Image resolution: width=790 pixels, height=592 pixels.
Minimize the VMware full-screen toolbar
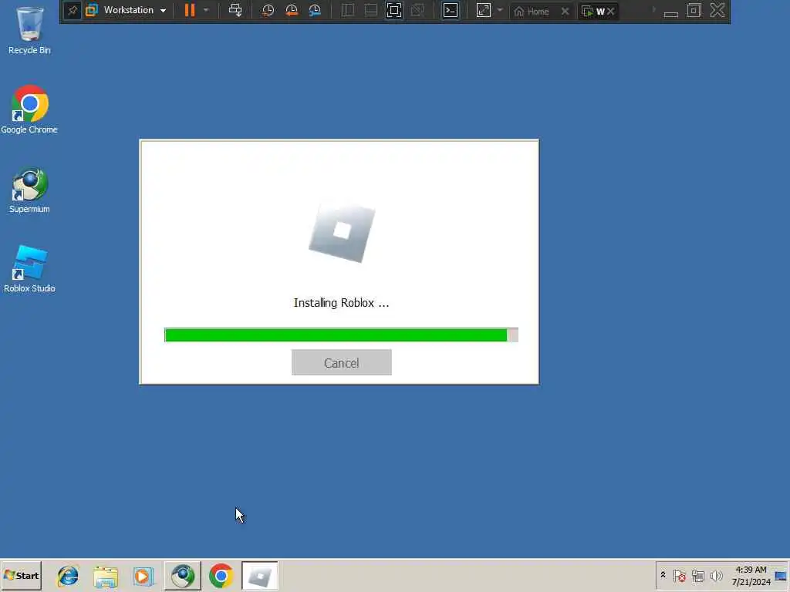pos(670,12)
